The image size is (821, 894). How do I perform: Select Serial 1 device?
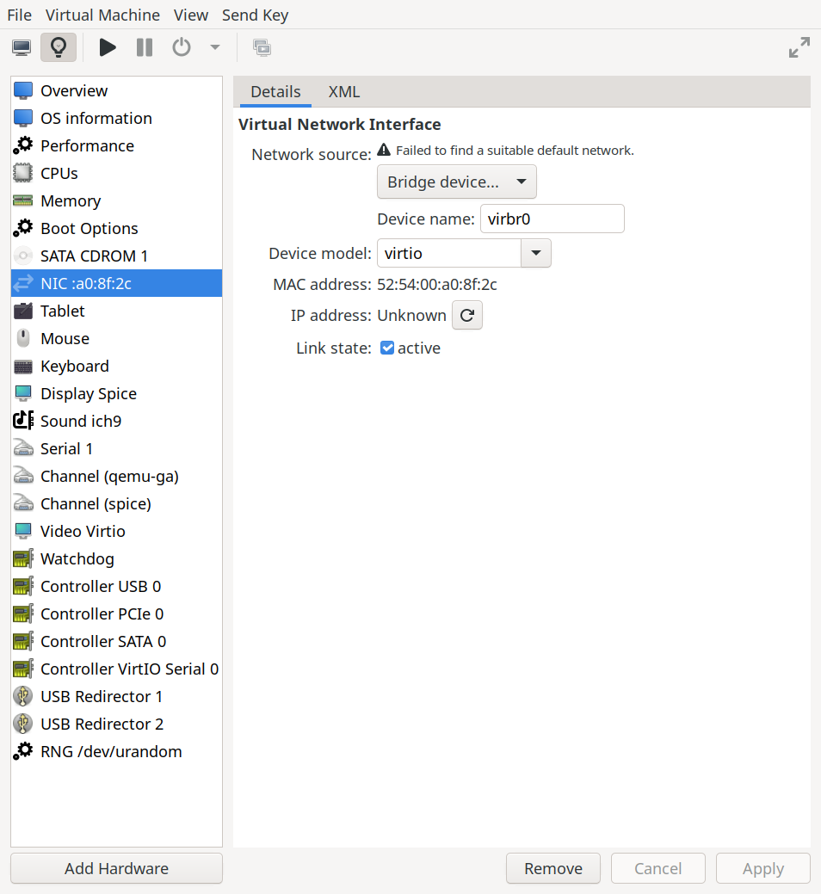point(116,448)
